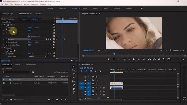Image resolution: width=187 pixels, height=105 pixels.
Task: Go to previous Rotation keyframe
Action: pyautogui.click(x=46, y=39)
